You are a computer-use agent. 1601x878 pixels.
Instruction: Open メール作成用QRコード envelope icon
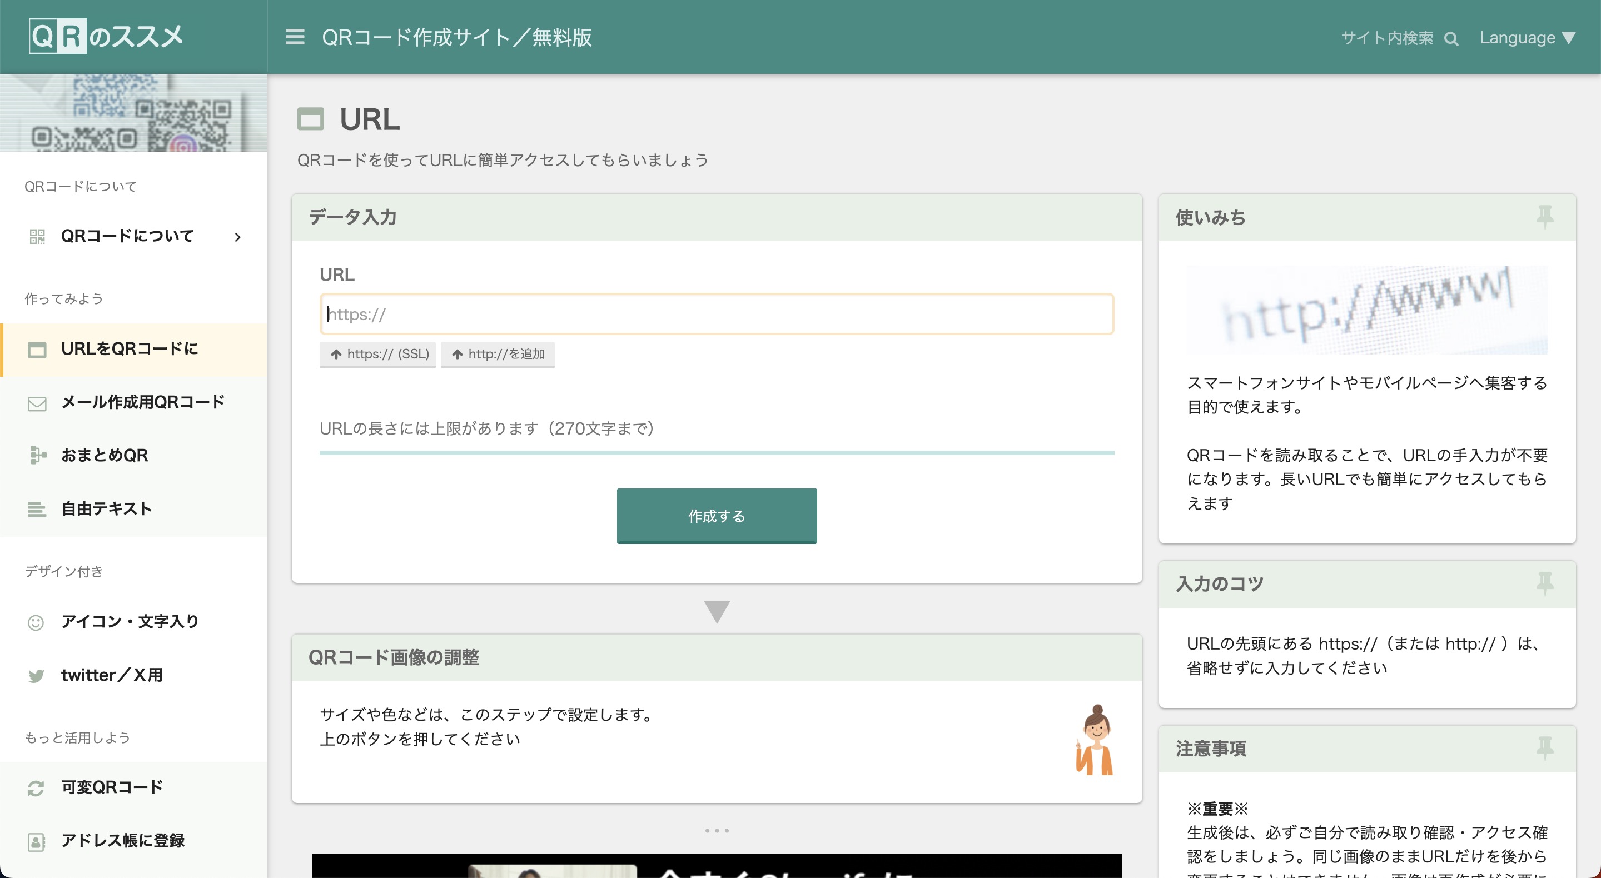tap(37, 403)
